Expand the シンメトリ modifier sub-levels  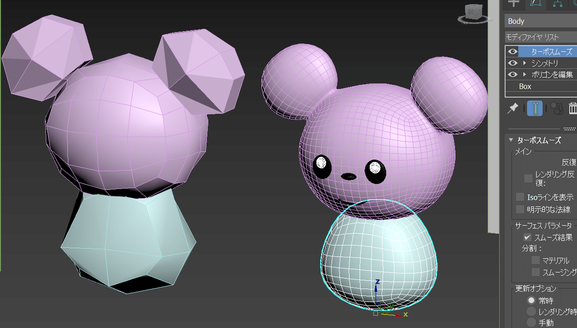click(525, 63)
